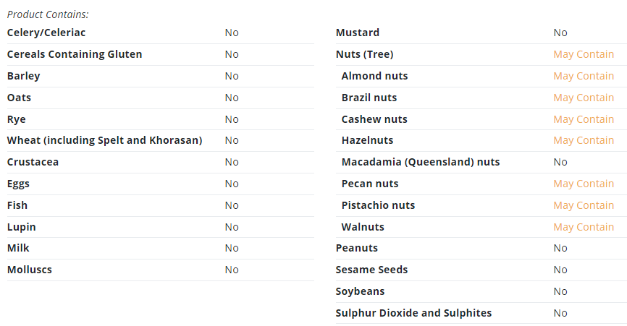Click the Celery/Celeriac allergen label
Image resolution: width=627 pixels, height=326 pixels.
(x=46, y=33)
